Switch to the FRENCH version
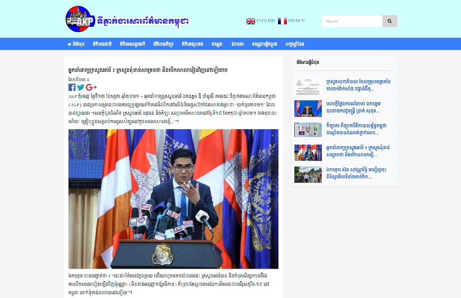 click(x=292, y=21)
